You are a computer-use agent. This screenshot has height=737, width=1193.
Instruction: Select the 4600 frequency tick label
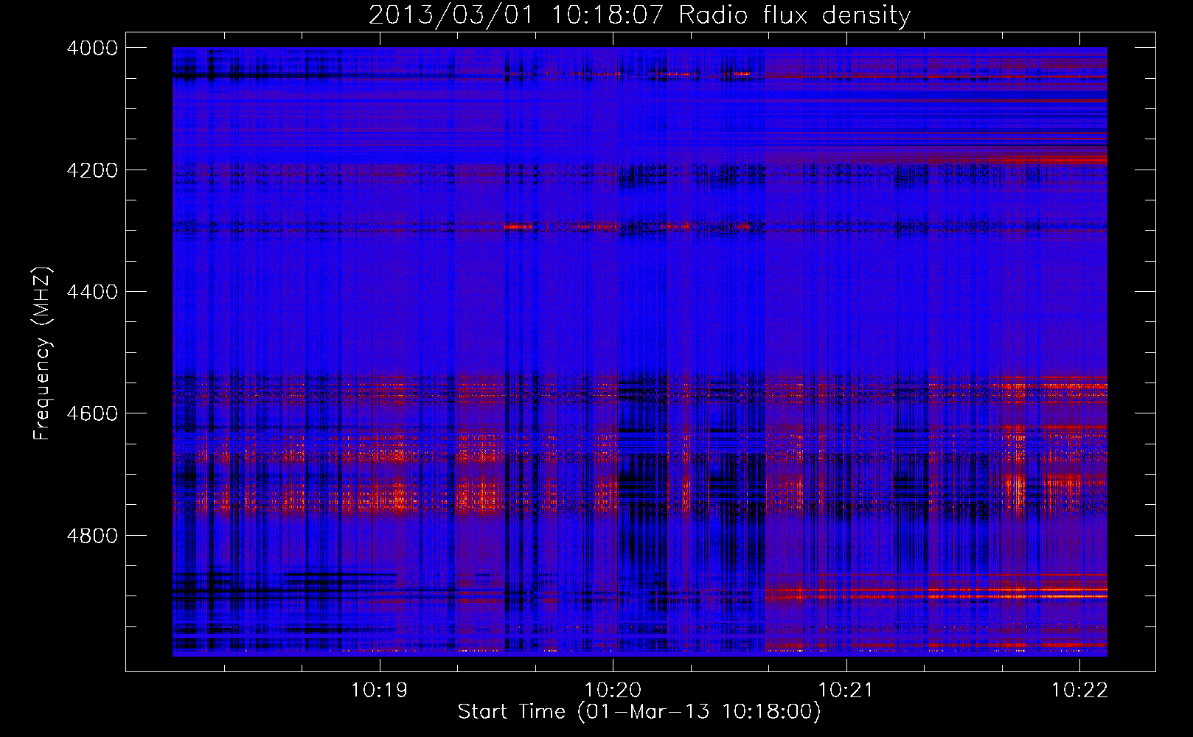pyautogui.click(x=92, y=413)
